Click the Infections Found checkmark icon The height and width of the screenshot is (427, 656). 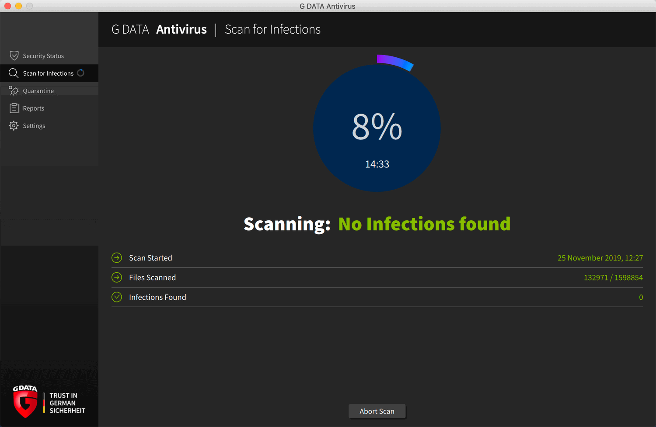117,297
